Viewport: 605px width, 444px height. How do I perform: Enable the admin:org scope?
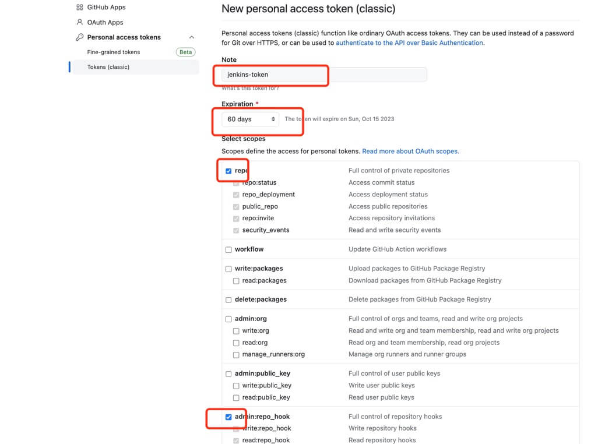click(x=228, y=319)
